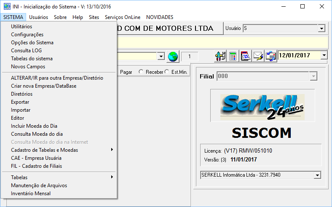Expand the Usuário dropdown
Image resolution: width=332 pixels, height=207 pixels.
pyautogui.click(x=321, y=28)
